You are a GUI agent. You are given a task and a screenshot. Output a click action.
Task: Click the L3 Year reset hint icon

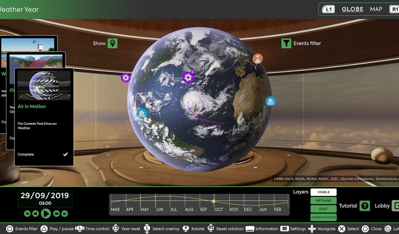pos(116,228)
